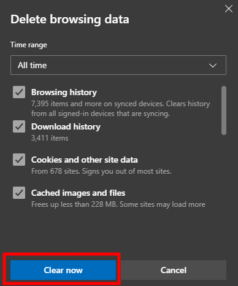Screen dimensions: 238x286
Task: Click the 'Time range' label
Action: (x=29, y=45)
